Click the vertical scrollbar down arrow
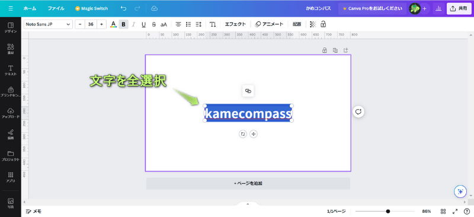474x217 pixels. point(470,196)
